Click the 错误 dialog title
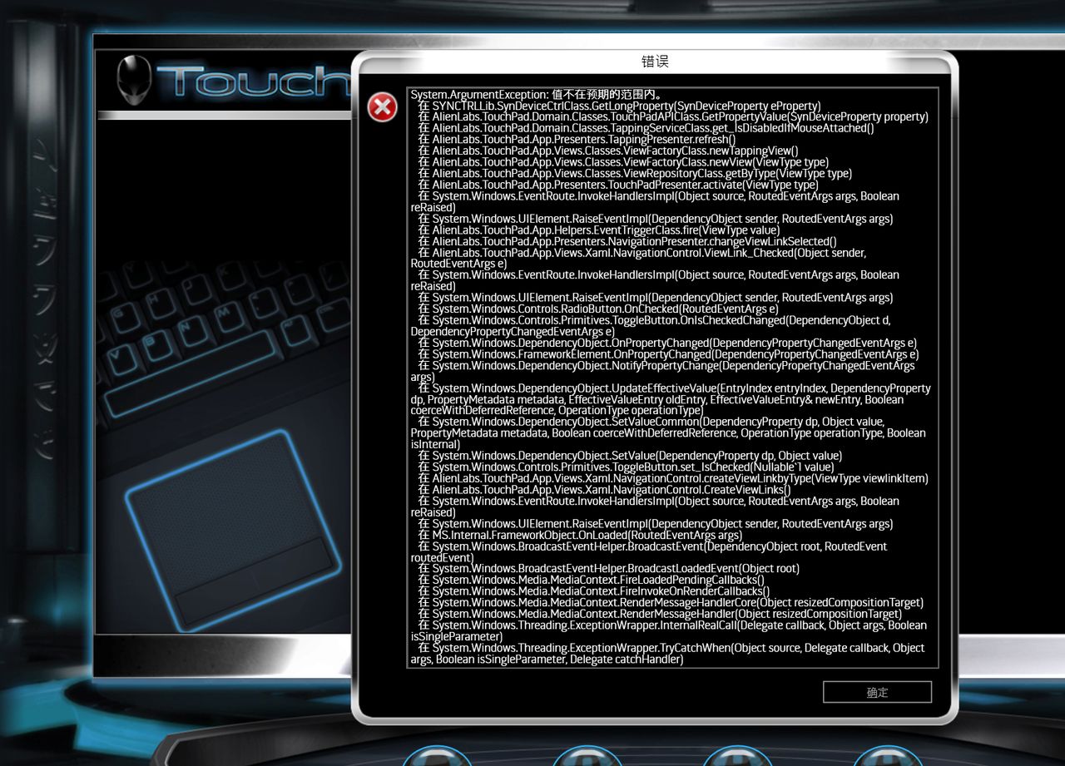 [655, 62]
